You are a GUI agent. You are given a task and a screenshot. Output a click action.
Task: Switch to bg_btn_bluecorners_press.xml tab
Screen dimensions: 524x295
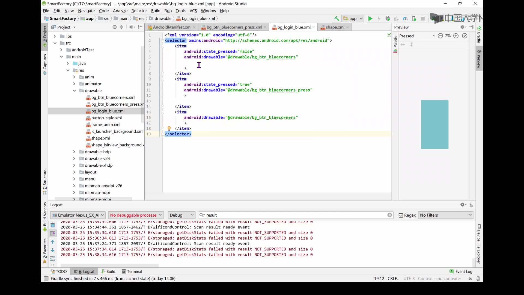point(234,27)
